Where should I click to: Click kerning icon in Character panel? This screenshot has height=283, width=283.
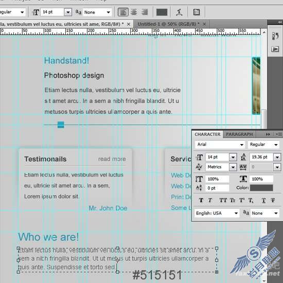pos(199,167)
